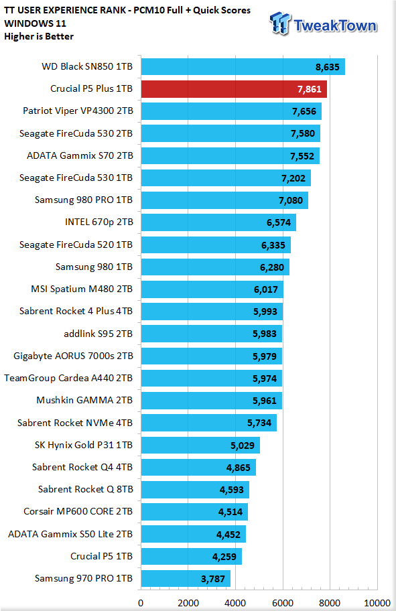Click the Samsung 980 PRO 1TB label
396x611 pixels.
tap(84, 200)
